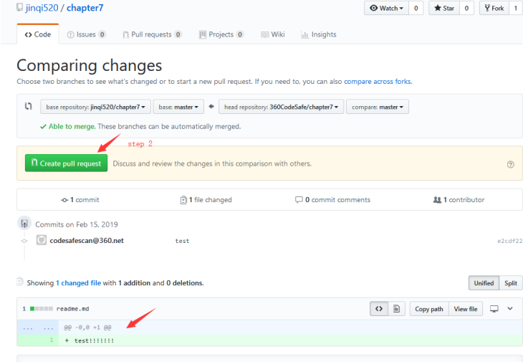The image size is (523, 362).
Task: Click the desktop monitor icon for readme.md
Action: point(494,309)
